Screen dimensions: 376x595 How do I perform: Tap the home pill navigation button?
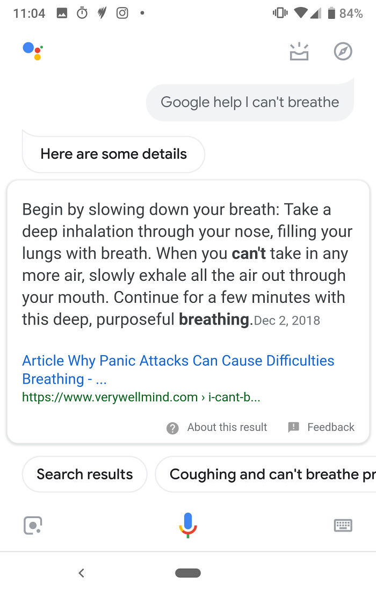coord(188,574)
